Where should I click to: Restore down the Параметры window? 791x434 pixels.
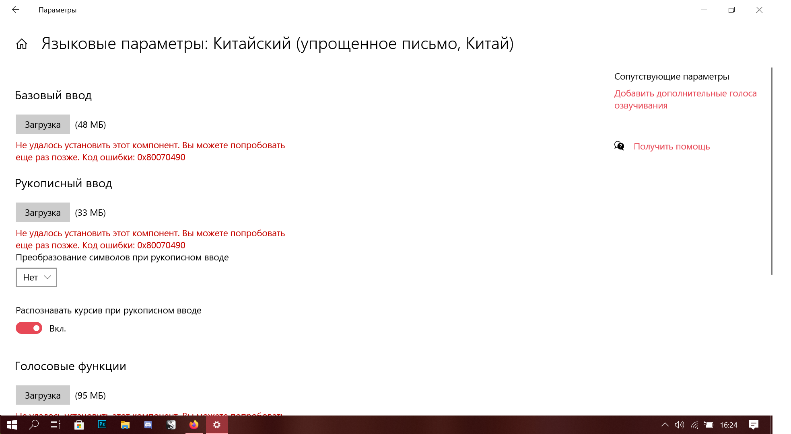point(731,10)
